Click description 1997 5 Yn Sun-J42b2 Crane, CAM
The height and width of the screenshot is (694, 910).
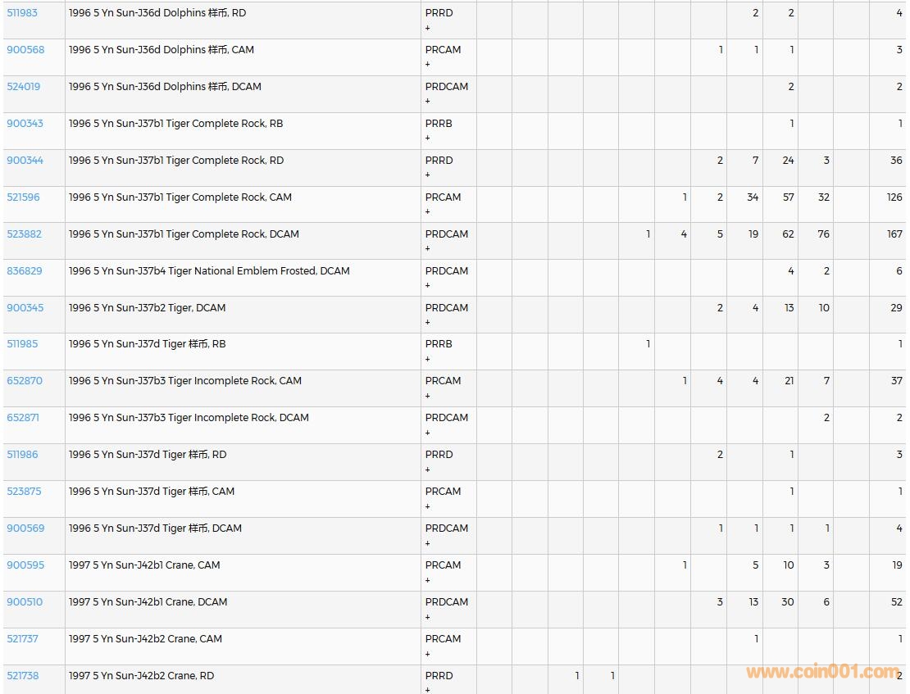[x=145, y=639]
